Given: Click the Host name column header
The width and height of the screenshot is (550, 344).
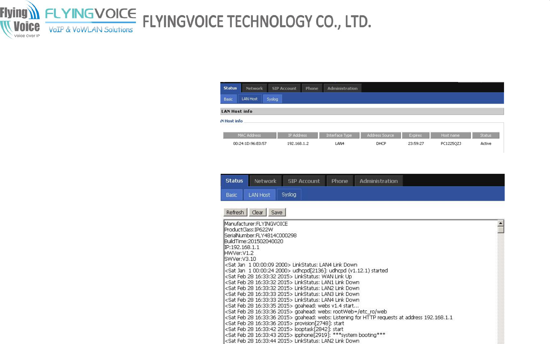Looking at the screenshot, I should pos(451,135).
